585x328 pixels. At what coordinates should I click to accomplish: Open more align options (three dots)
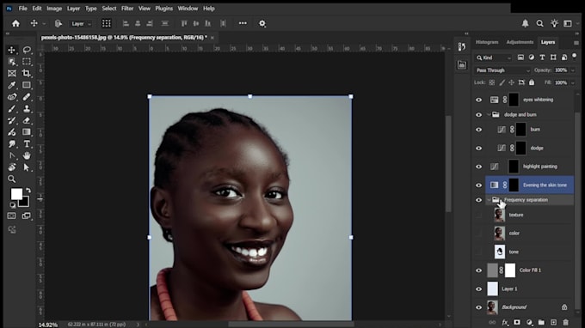(x=243, y=23)
